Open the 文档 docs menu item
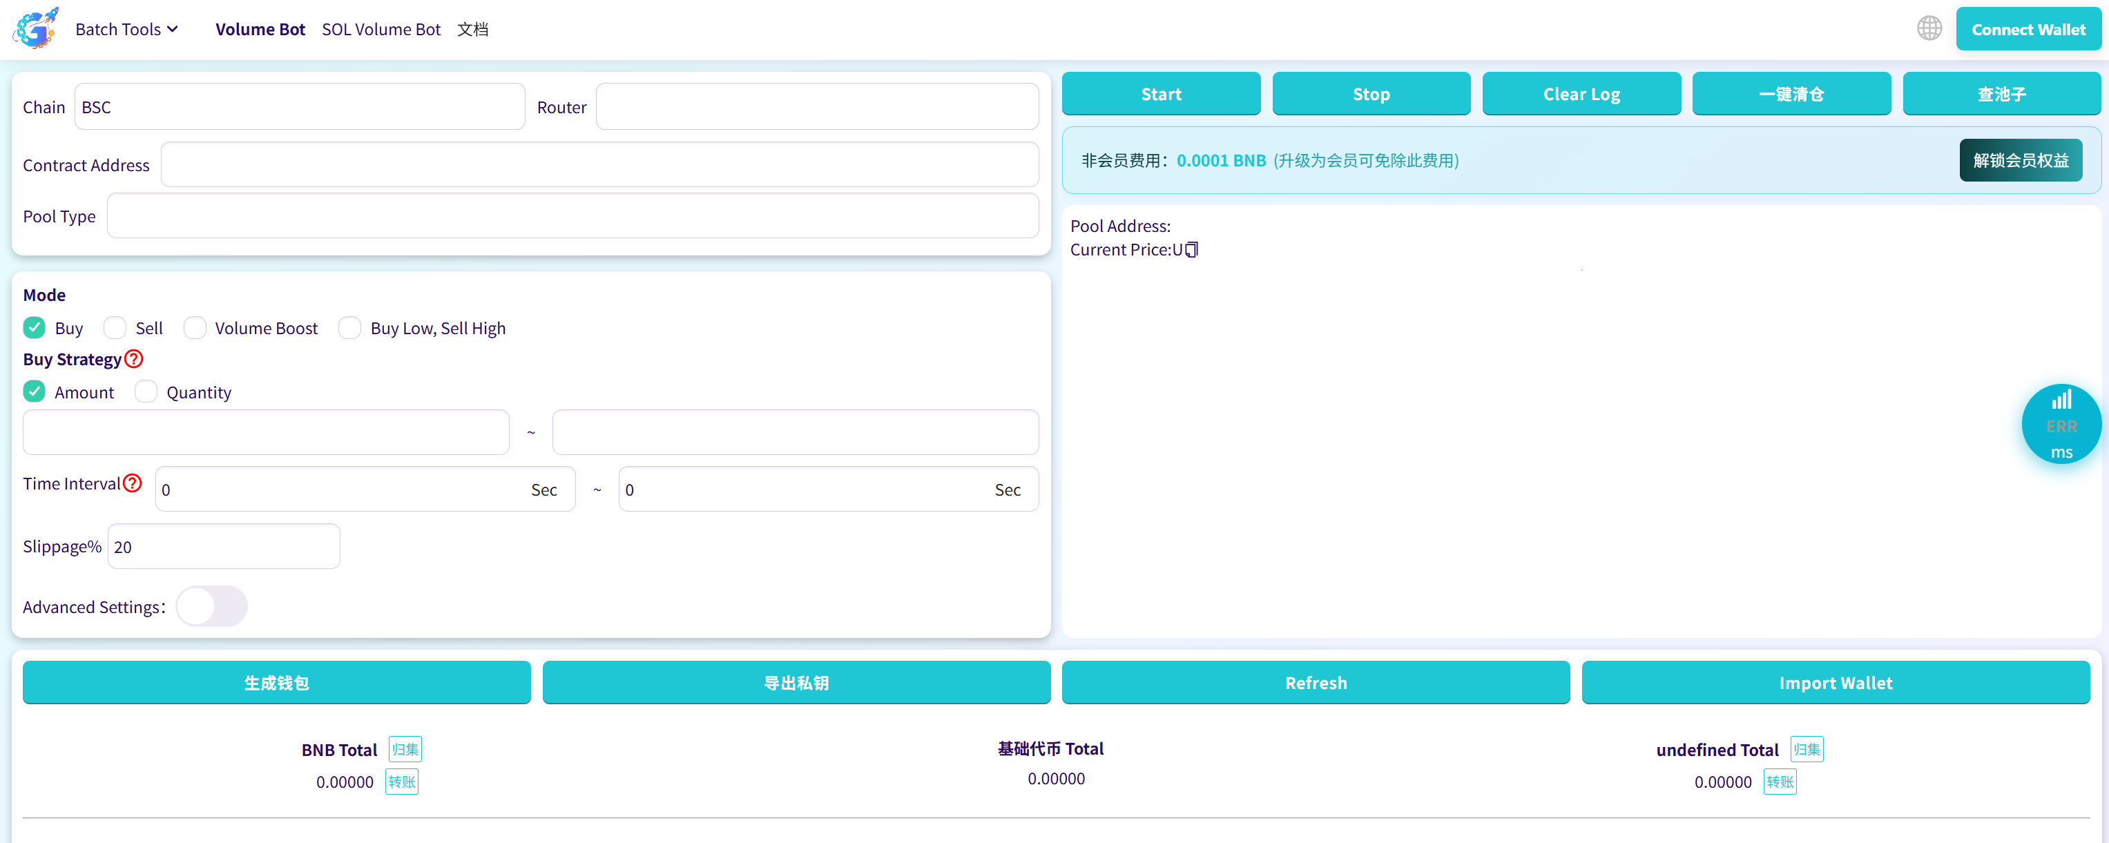The height and width of the screenshot is (843, 2109). 472,30
